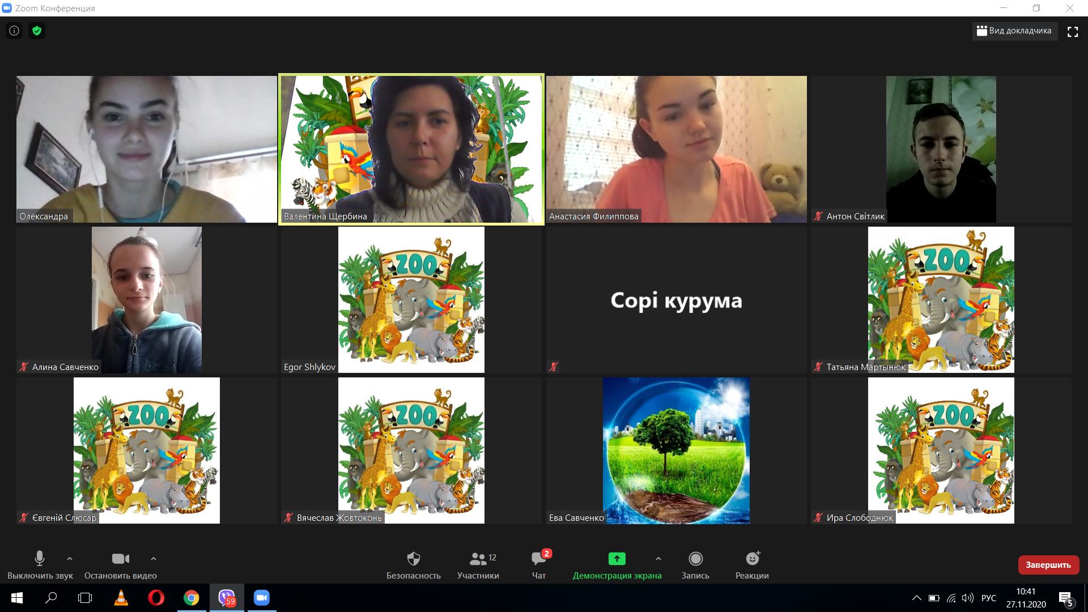This screenshot has width=1088, height=612.
Task: Select Валентина Щербина video tile
Action: coord(411,149)
